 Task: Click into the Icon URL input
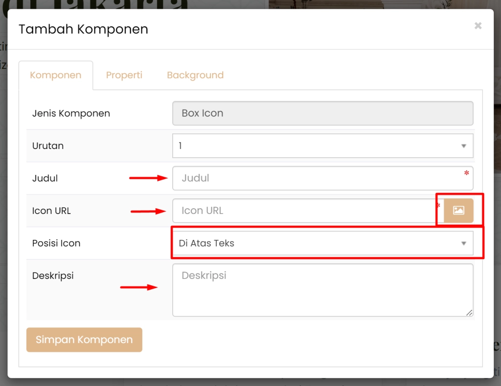pyautogui.click(x=303, y=211)
